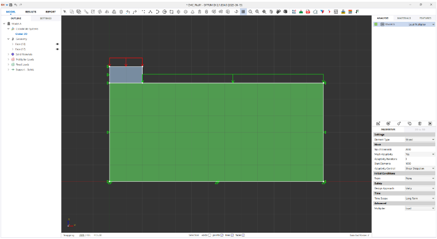Screen dimensions: 437x239
Task: Expand the Solid Materials tree node
Action: point(9,54)
